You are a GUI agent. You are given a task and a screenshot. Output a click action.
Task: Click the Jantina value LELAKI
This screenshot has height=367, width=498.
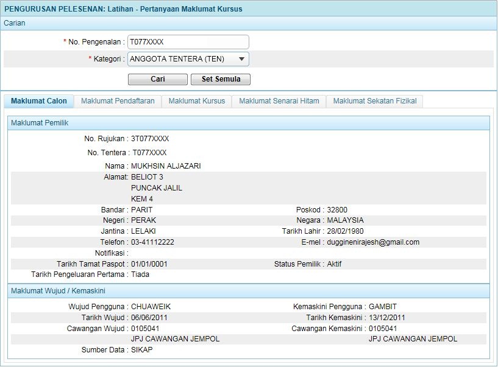[x=143, y=231]
